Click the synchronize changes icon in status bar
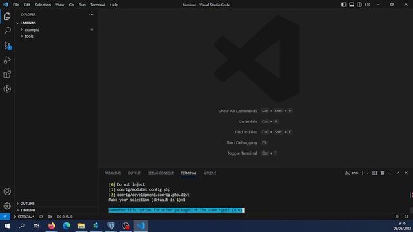Screen dimensions: 413x232 coord(41,217)
